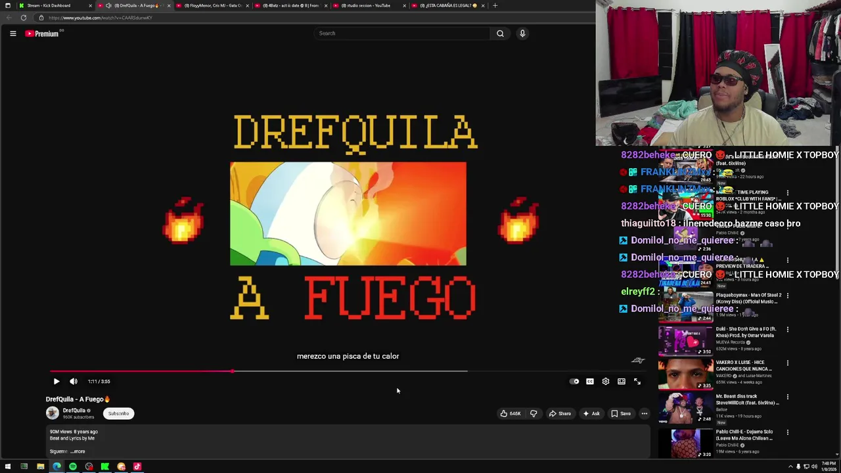Toggle closed captions in the player
This screenshot has width=841, height=473.
click(590, 381)
